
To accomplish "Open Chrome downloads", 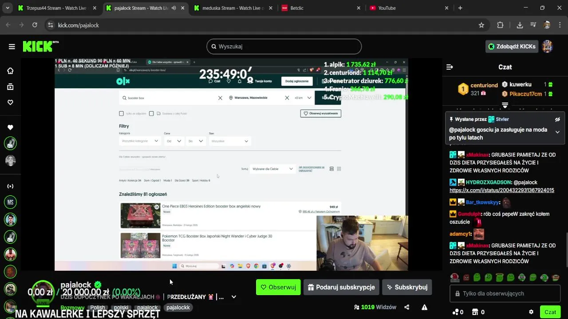I will [520, 25].
